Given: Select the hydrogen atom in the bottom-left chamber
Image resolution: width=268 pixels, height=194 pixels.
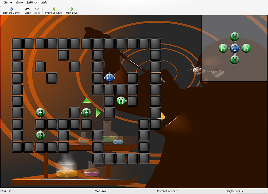Looking at the screenshot, I should tap(40, 135).
